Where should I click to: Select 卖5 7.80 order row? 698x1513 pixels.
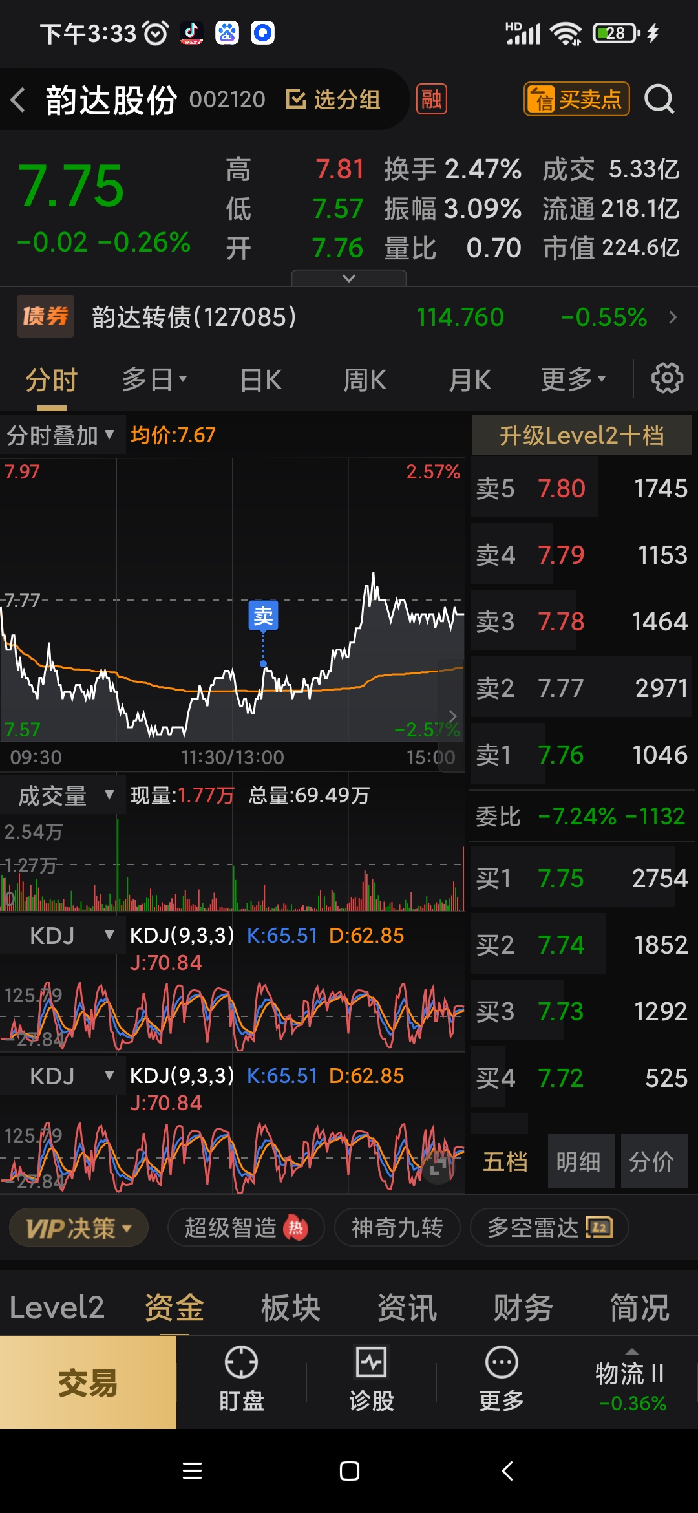click(582, 488)
